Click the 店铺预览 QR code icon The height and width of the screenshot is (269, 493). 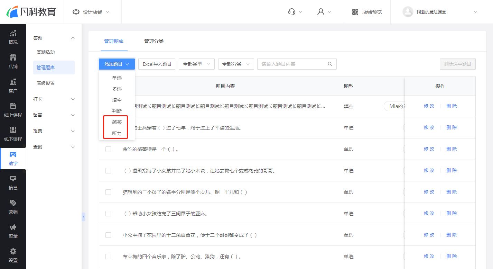coord(355,12)
